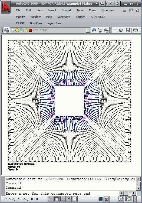Create a new drawing with the New icon

115,30
